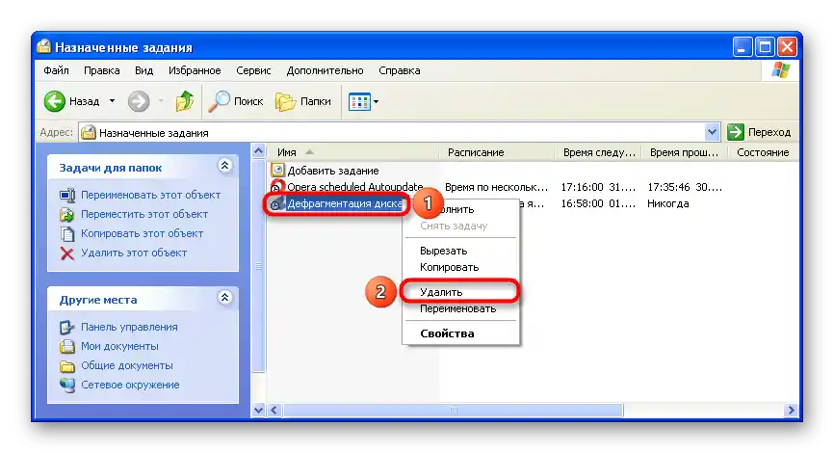Screen dimensions: 834x453
Task: Click the rename object icon
Action: pyautogui.click(x=67, y=196)
